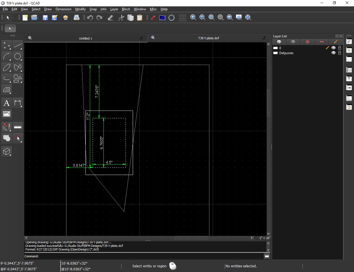Open the Circle tools
The height and width of the screenshot is (272, 354).
[18, 57]
